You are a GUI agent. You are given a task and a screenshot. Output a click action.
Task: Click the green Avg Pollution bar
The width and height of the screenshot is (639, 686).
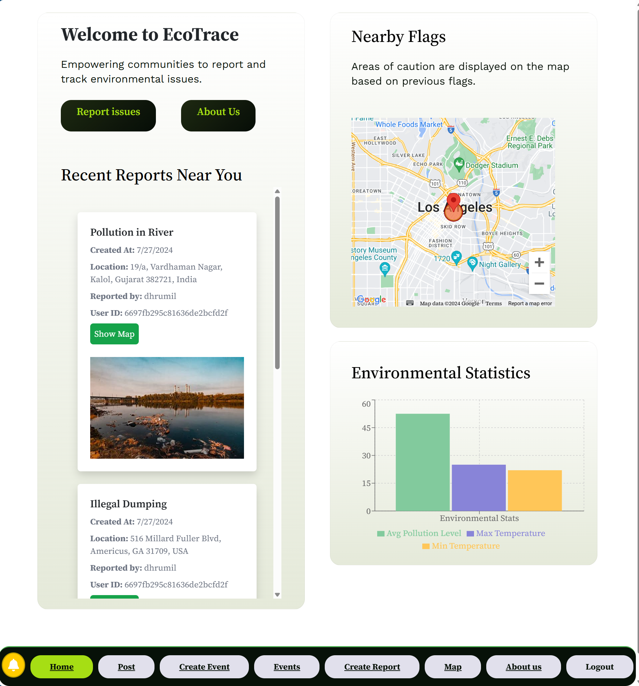[423, 462]
